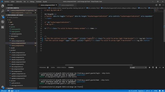
Task: Click the open changes icon in editor toolbar
Action: (x=156, y=5)
